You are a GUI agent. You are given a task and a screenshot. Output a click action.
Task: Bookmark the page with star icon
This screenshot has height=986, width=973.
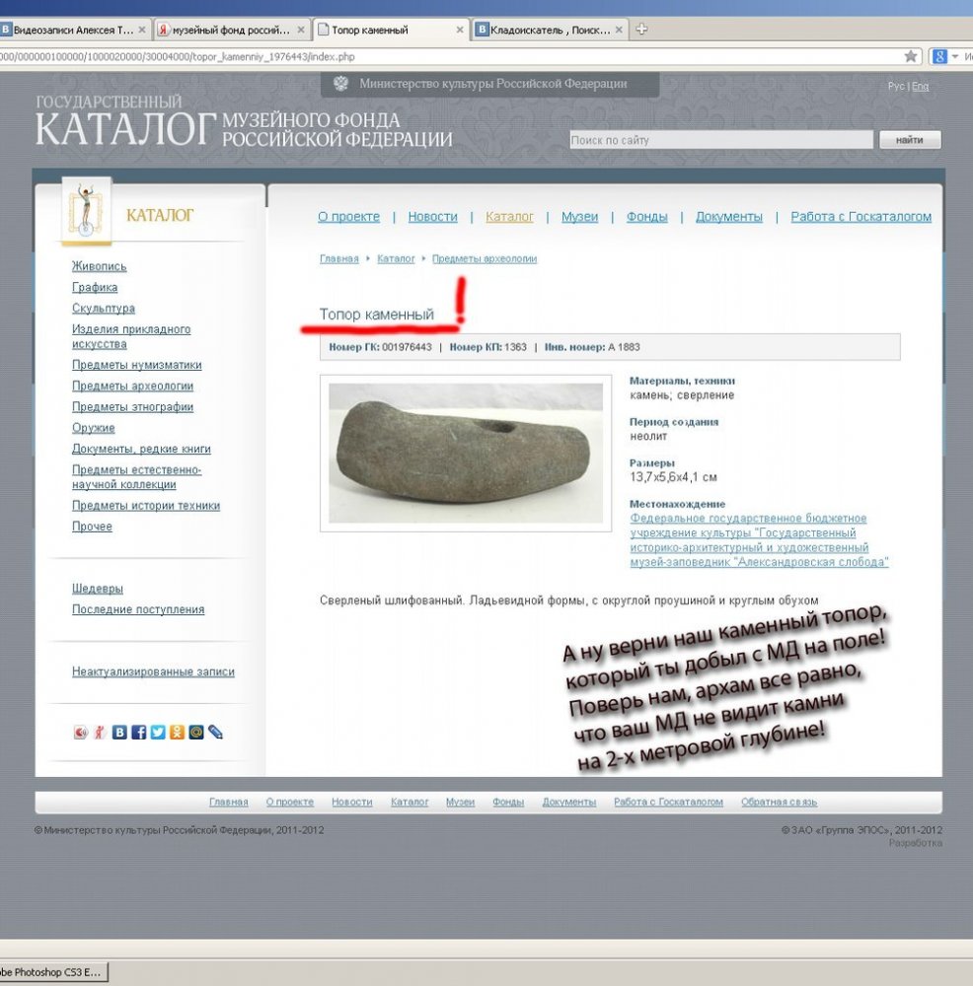coord(911,56)
